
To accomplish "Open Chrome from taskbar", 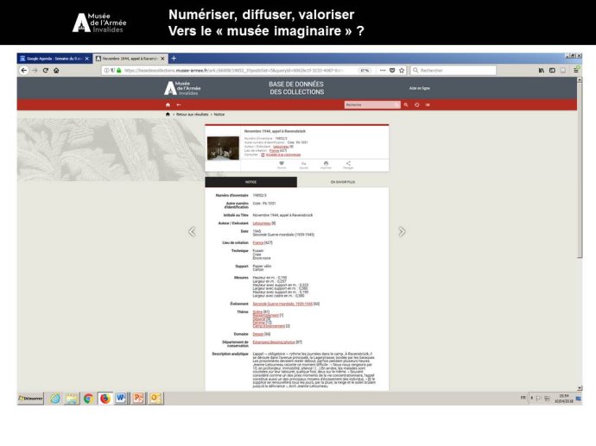I will [89, 399].
